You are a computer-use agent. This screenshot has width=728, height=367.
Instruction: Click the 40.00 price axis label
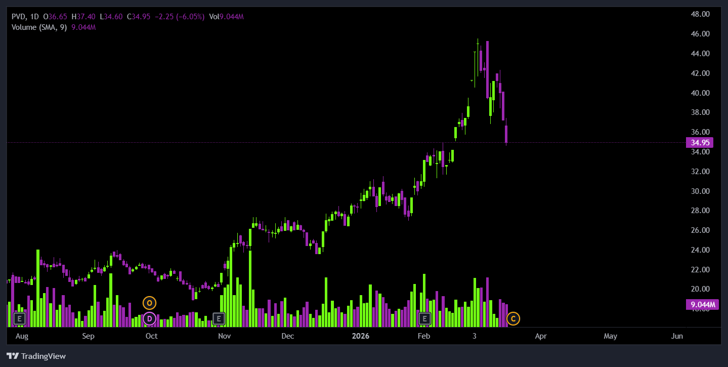point(700,93)
